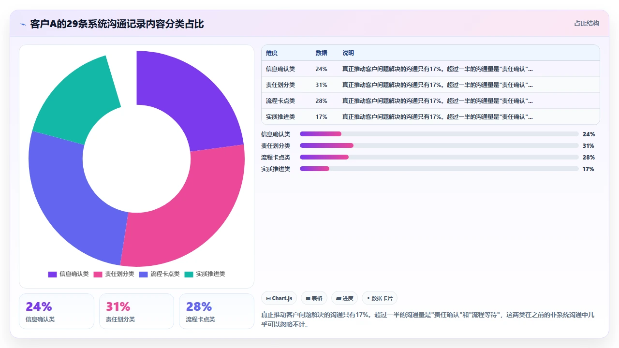The image size is (619, 348).
Task: Select the 进度 tag chip
Action: 345,298
